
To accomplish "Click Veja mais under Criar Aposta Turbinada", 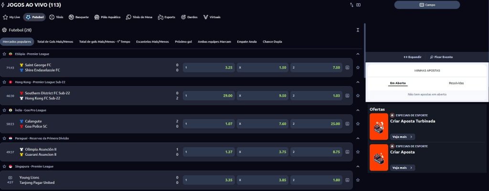I will click(x=403, y=137).
